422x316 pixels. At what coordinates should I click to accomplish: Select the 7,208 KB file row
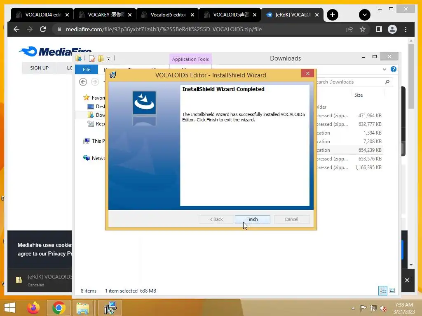coord(349,142)
